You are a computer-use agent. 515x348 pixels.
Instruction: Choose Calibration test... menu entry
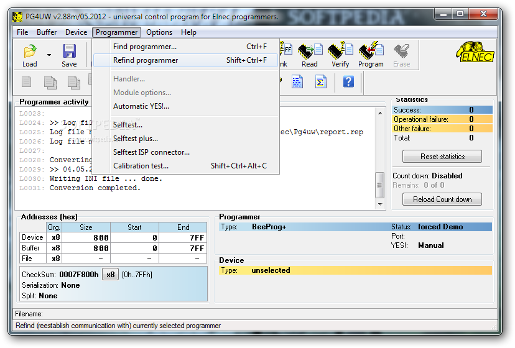tap(186, 166)
